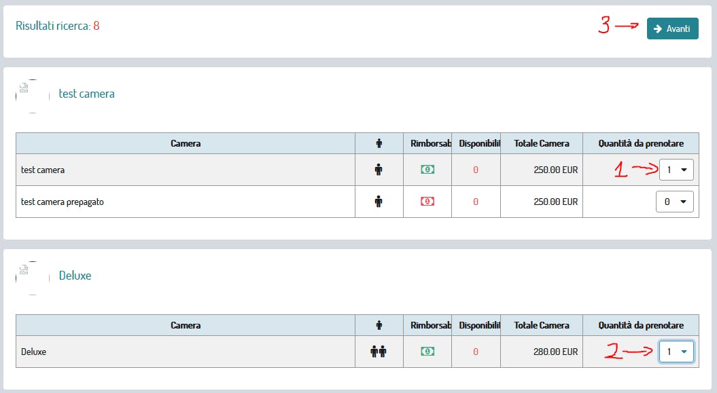Open the Deluxe room title link
Viewport: 717px width, 393px height.
(75, 276)
